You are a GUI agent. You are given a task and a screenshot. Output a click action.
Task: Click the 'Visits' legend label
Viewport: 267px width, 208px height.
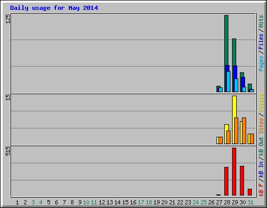coord(261,102)
